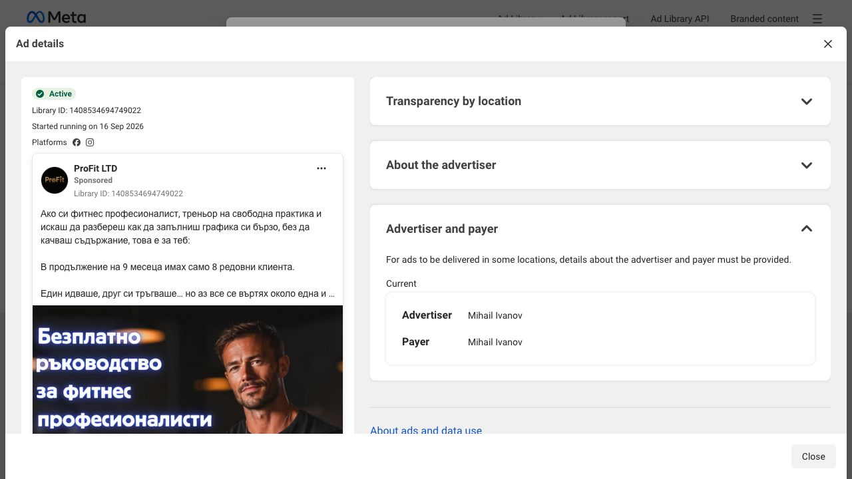
Task: Click the green Active status check icon
Action: pos(40,94)
